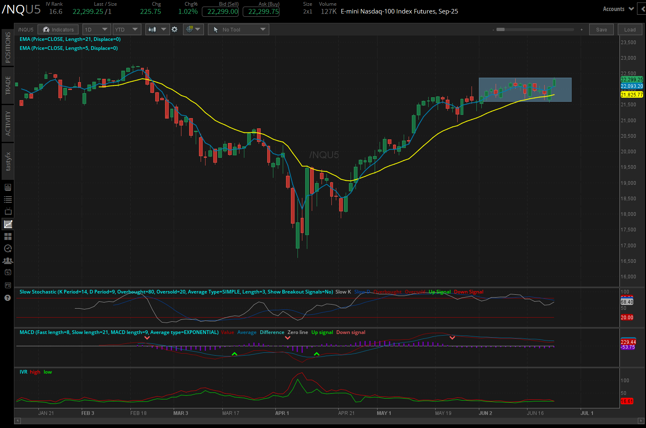646x428 pixels.
Task: Open the No Tool drawing dropdown
Action: point(239,29)
